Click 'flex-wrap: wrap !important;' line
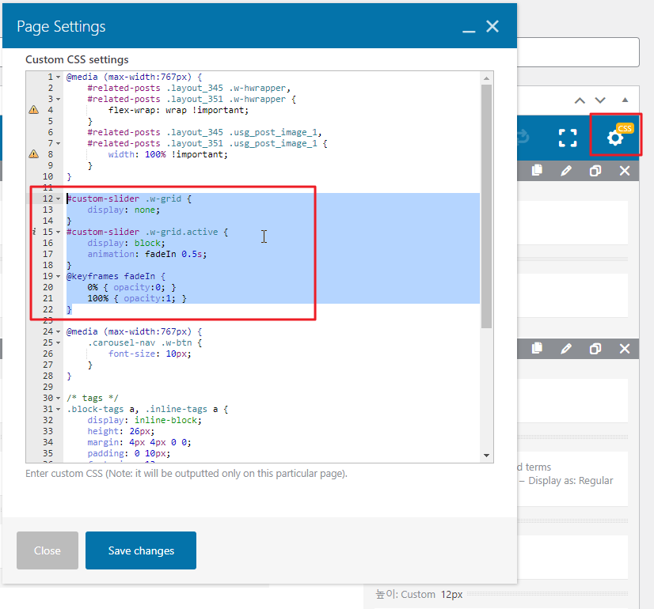The height and width of the screenshot is (609, 654). [178, 110]
